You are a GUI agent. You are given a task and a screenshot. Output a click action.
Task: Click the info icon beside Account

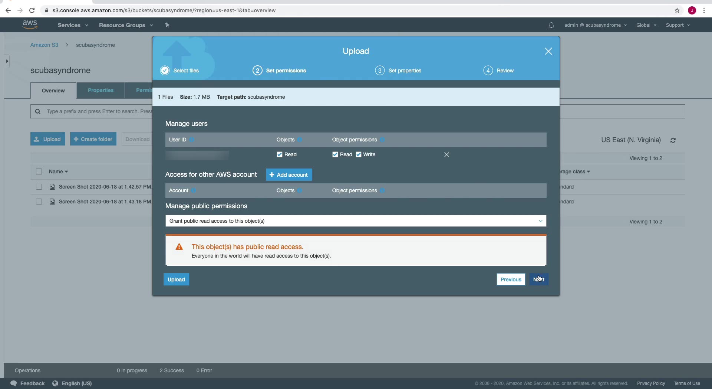pos(194,190)
